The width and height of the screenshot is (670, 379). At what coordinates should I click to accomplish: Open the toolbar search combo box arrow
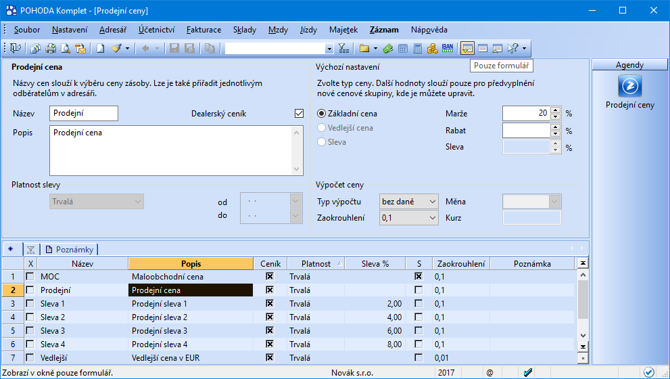coord(329,49)
